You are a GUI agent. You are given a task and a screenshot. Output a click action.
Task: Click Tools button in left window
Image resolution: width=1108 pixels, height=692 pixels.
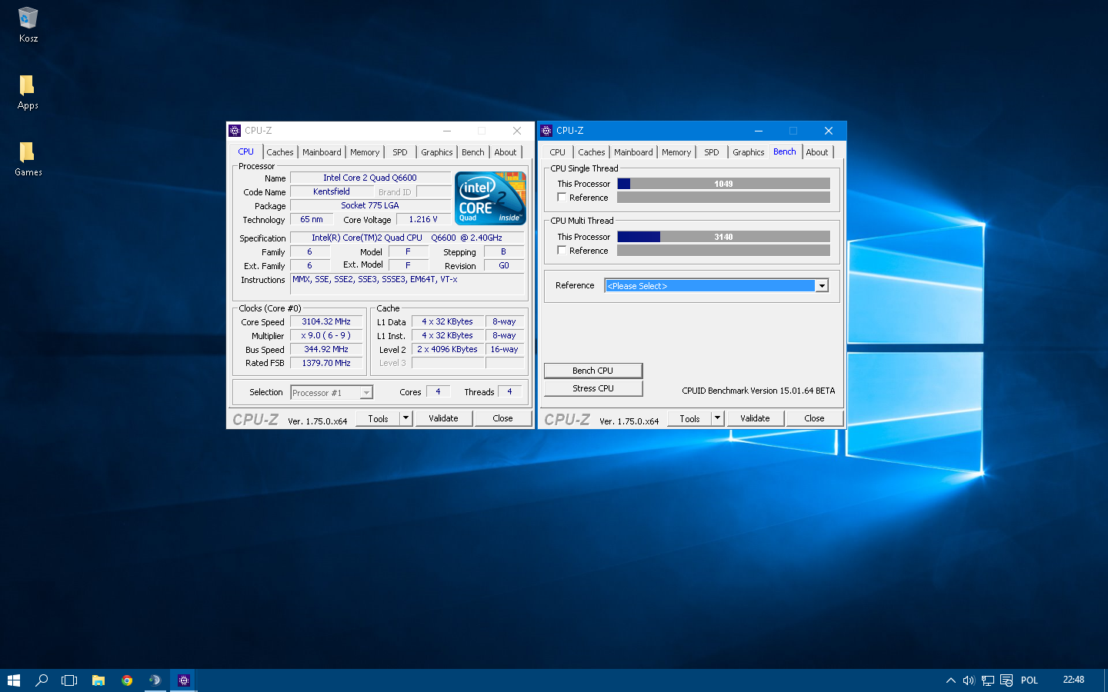pos(379,418)
